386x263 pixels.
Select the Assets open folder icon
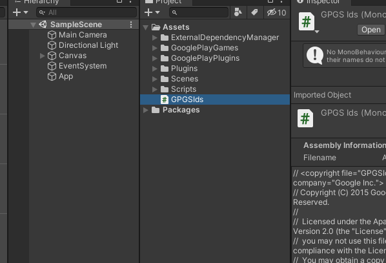[x=156, y=27]
